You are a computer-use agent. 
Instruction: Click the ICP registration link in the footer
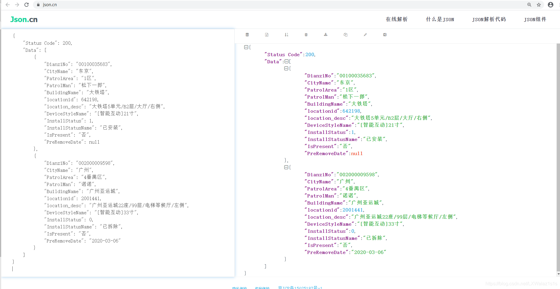pyautogui.click(x=300, y=288)
